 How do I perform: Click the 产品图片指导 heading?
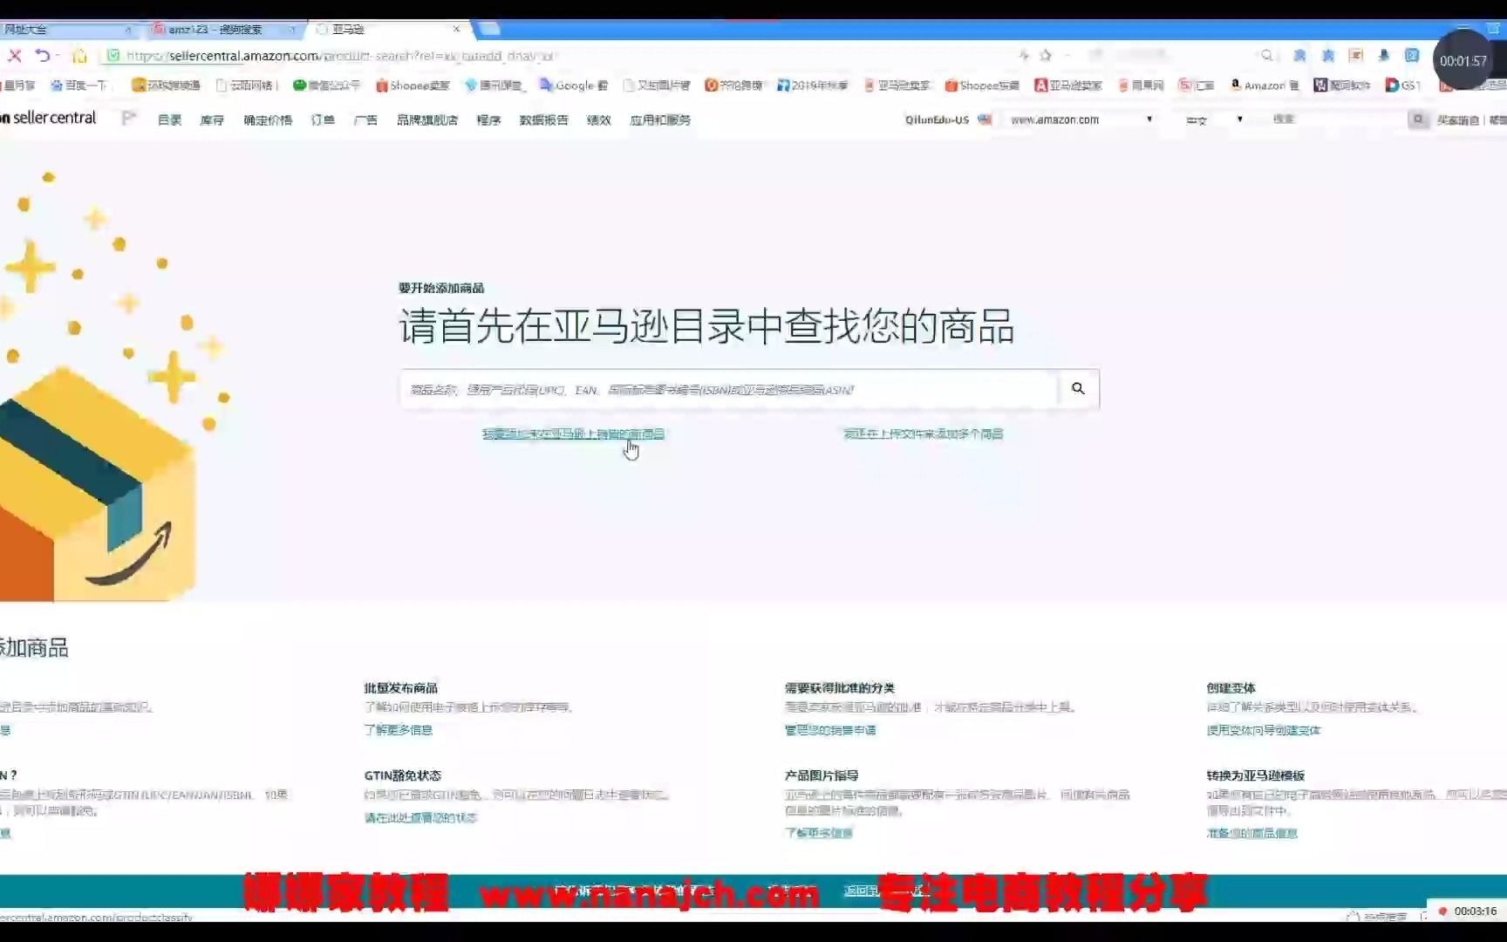pos(822,775)
